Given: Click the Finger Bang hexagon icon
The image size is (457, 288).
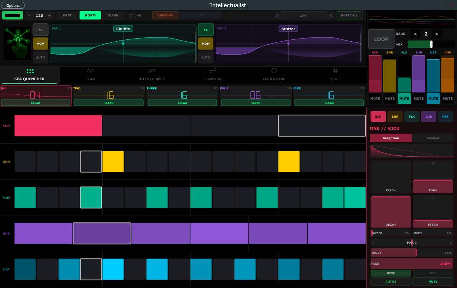Looking at the screenshot, I should 274,70.
